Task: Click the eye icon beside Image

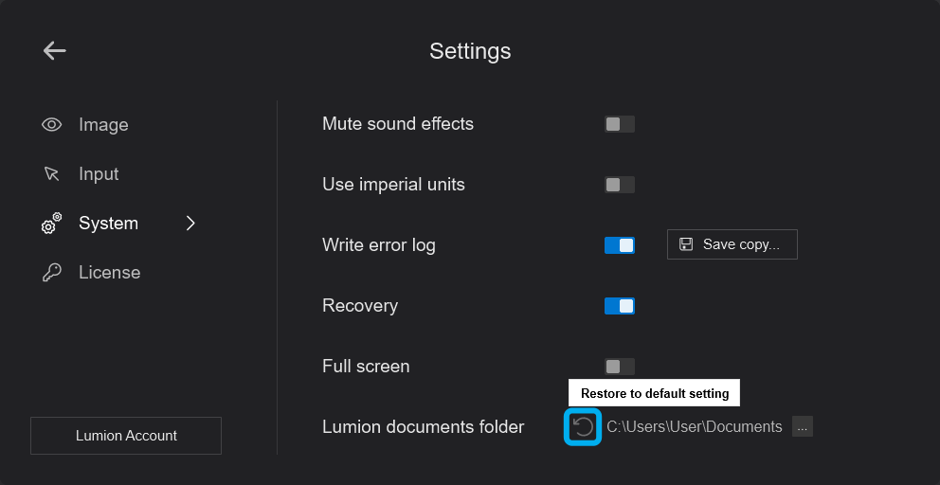Action: tap(52, 125)
